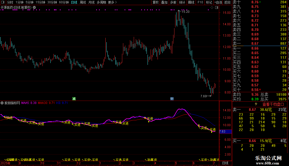Viewport: 289px width, 166px height.
Task: Click the 返回 back button
Action: tap(227, 2)
